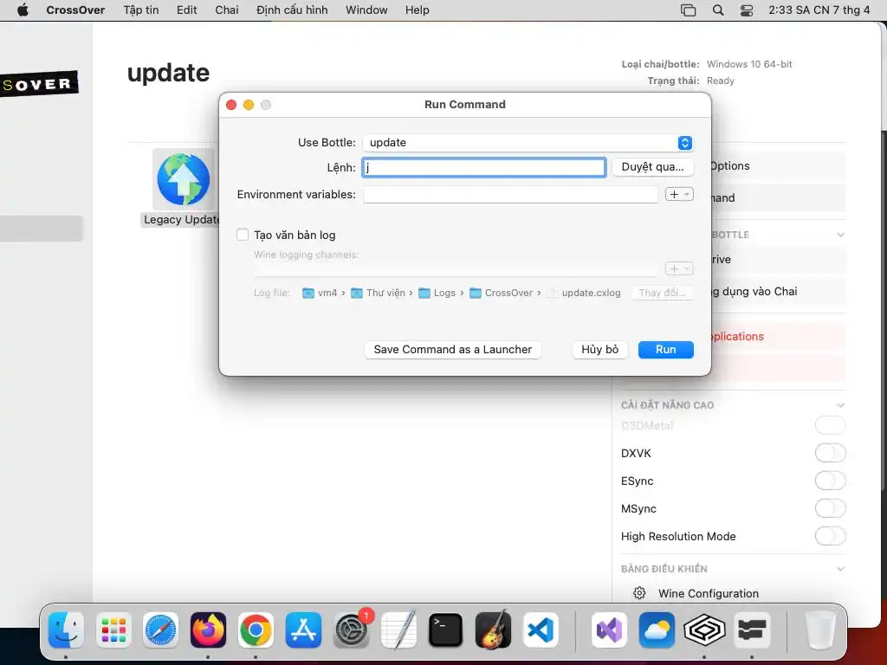Image resolution: width=887 pixels, height=665 pixels.
Task: Click the vm4 folder in log path
Action: [x=320, y=293]
